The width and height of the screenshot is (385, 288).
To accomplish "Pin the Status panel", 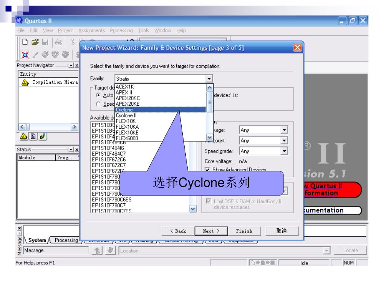I will tap(71, 149).
